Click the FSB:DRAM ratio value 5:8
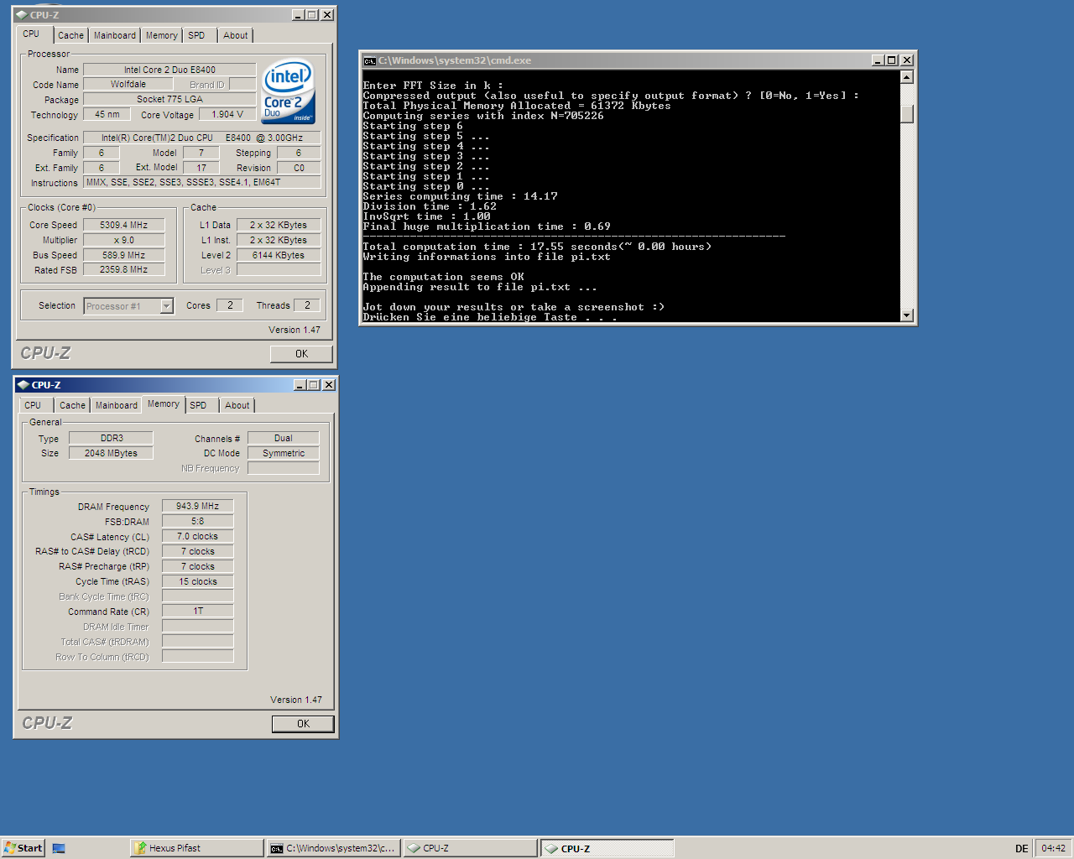Viewport: 1074px width, 859px height. click(197, 521)
